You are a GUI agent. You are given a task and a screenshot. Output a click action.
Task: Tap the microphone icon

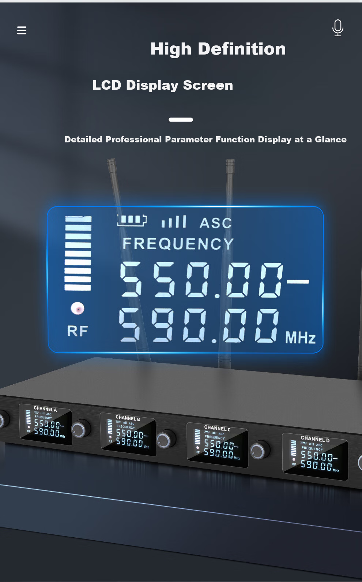pos(338,28)
